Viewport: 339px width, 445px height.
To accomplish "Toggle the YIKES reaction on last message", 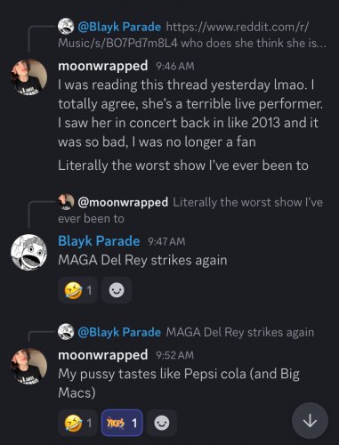I will click(122, 423).
